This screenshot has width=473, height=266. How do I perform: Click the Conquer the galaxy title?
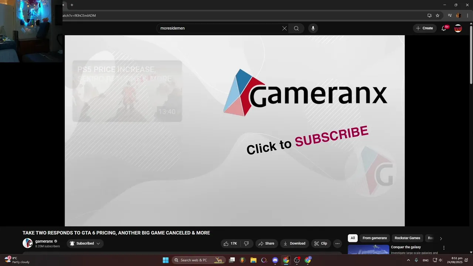(x=406, y=247)
